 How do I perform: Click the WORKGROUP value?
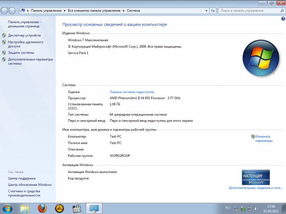tap(120, 156)
